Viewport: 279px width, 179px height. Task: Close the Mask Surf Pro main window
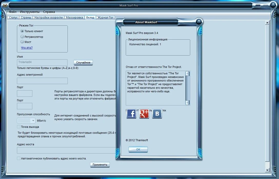coord(273,5)
